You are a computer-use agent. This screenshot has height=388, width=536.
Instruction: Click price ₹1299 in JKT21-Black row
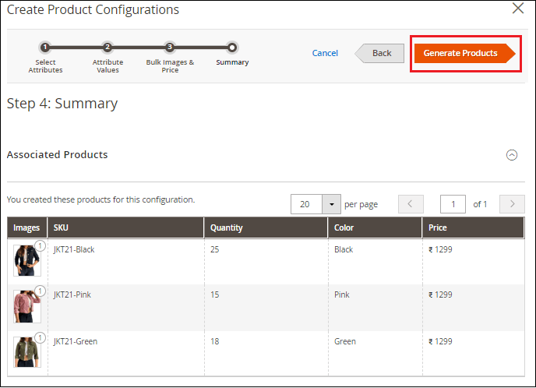(x=440, y=249)
